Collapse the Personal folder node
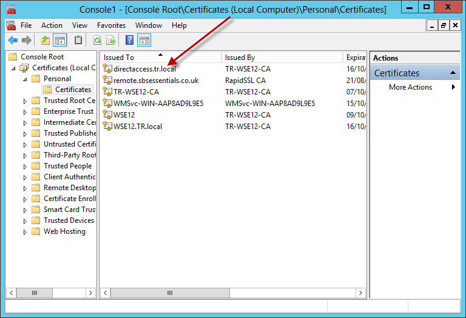 25,79
